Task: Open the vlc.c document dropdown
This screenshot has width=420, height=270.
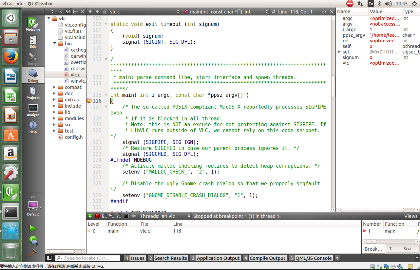Action: point(144,11)
